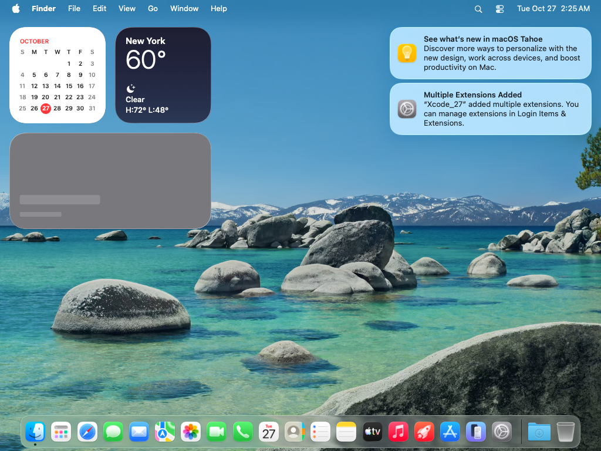This screenshot has height=451, width=601.
Task: Open the View menu
Action: click(x=127, y=8)
